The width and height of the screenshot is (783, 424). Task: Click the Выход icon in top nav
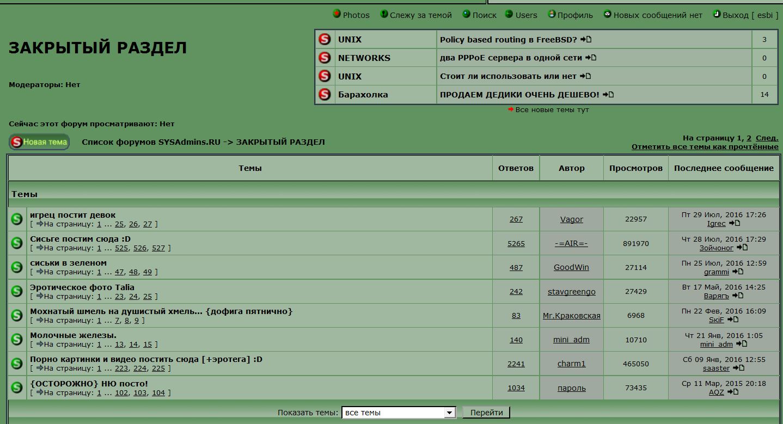[x=717, y=14]
